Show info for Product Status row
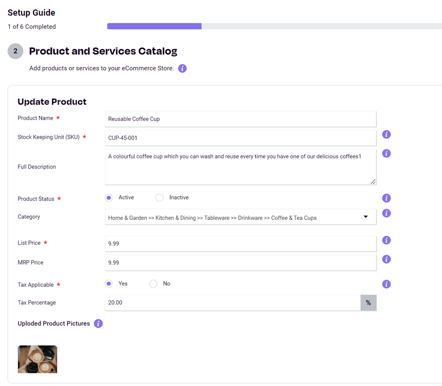The width and height of the screenshot is (442, 386). (387, 198)
